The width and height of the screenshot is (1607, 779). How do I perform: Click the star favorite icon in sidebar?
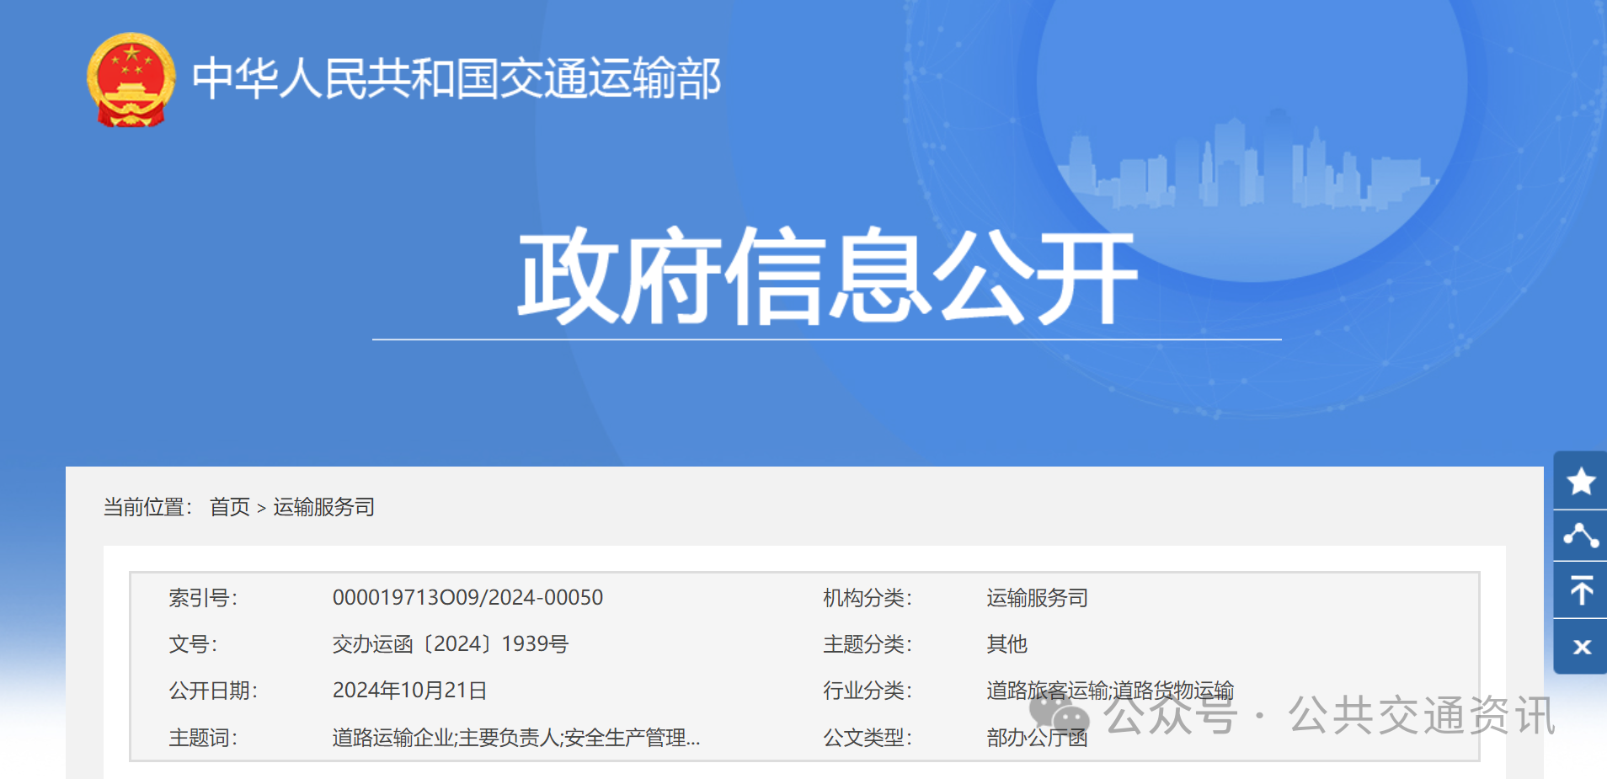(1580, 481)
